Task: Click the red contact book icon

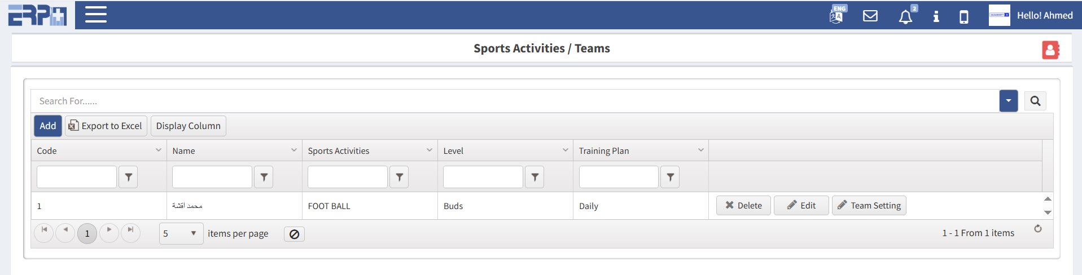Action: [x=1050, y=50]
